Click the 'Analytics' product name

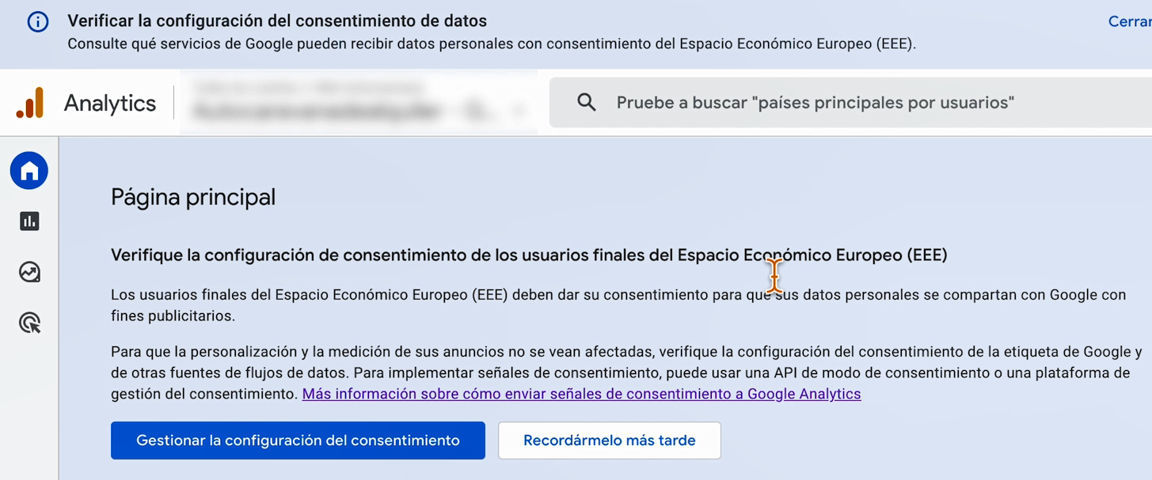pos(110,103)
